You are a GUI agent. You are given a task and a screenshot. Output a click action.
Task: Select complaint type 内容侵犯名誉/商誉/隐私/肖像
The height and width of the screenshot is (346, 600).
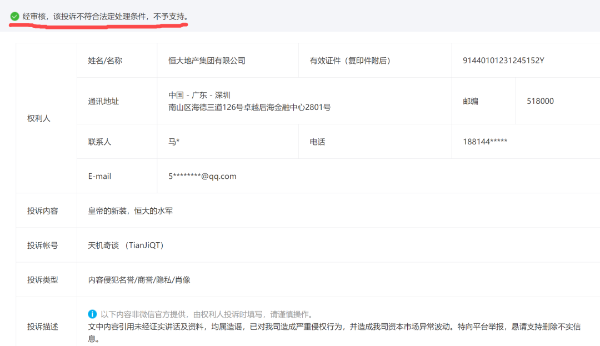click(139, 280)
